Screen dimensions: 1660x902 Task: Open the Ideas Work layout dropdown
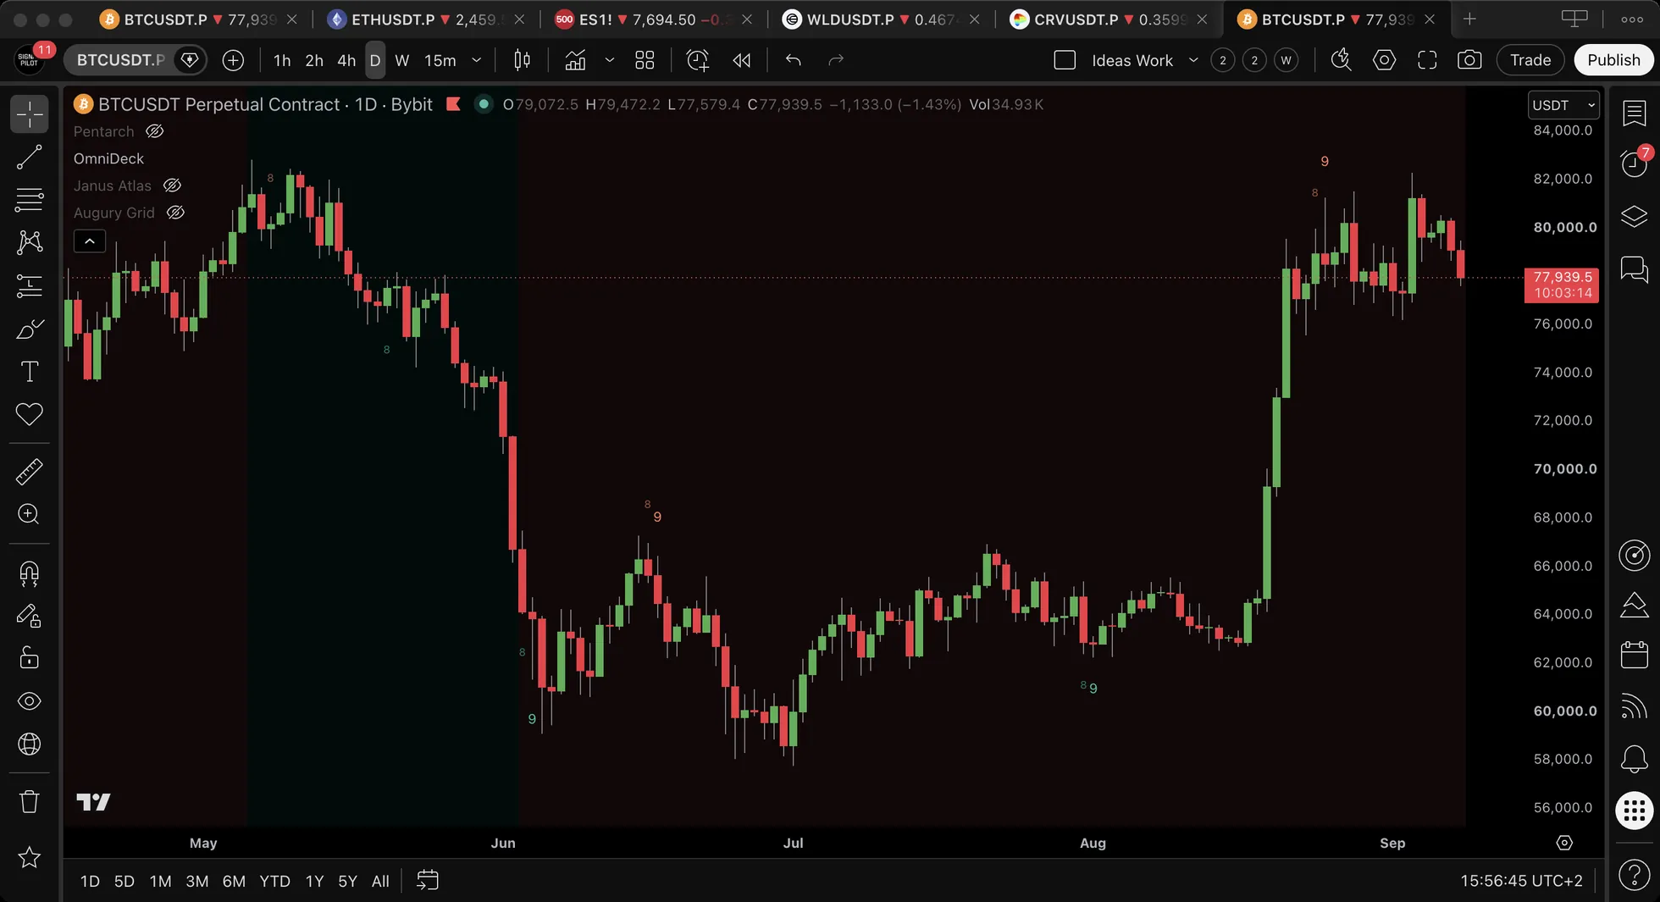point(1193,60)
